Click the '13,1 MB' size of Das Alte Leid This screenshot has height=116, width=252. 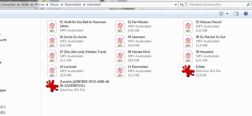point(66,60)
